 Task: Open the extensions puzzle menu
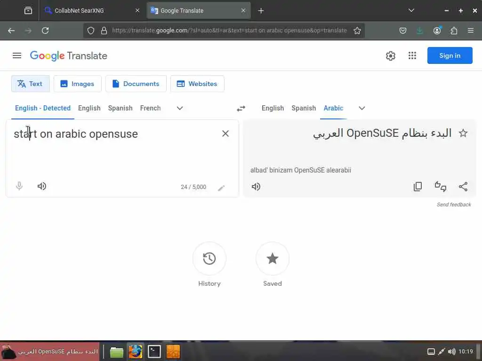point(454,31)
